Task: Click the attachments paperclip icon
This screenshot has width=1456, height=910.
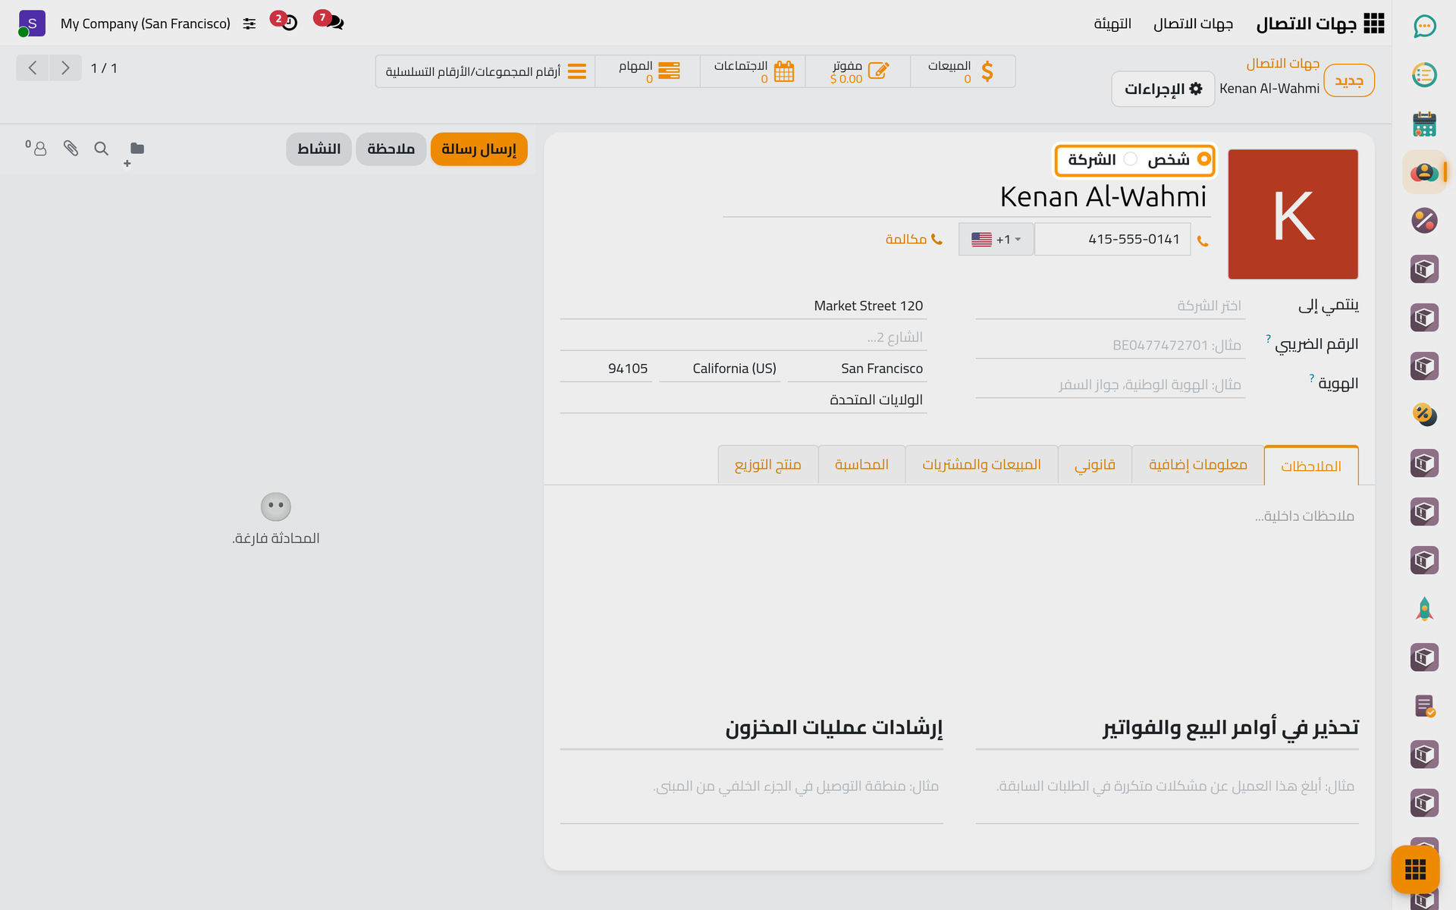Action: coord(71,148)
